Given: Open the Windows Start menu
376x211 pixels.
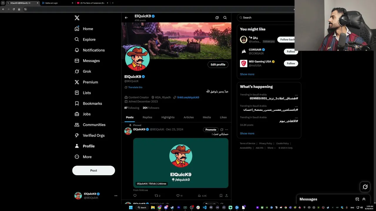Looking at the screenshot, I should pos(131,207).
